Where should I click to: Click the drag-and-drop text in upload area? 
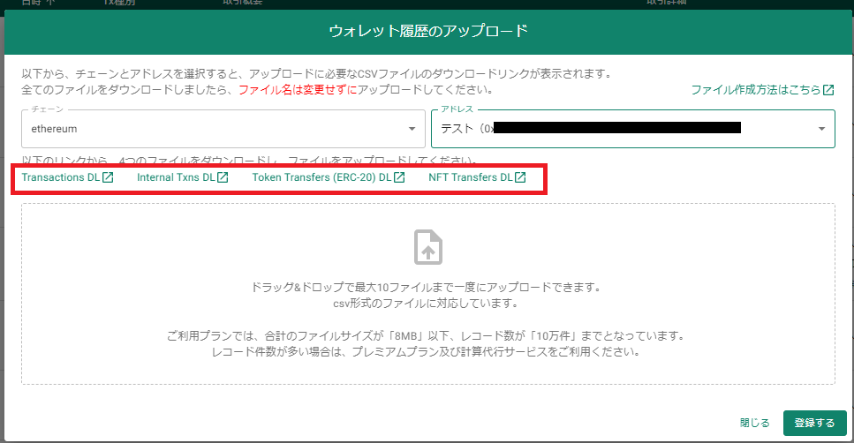426,288
